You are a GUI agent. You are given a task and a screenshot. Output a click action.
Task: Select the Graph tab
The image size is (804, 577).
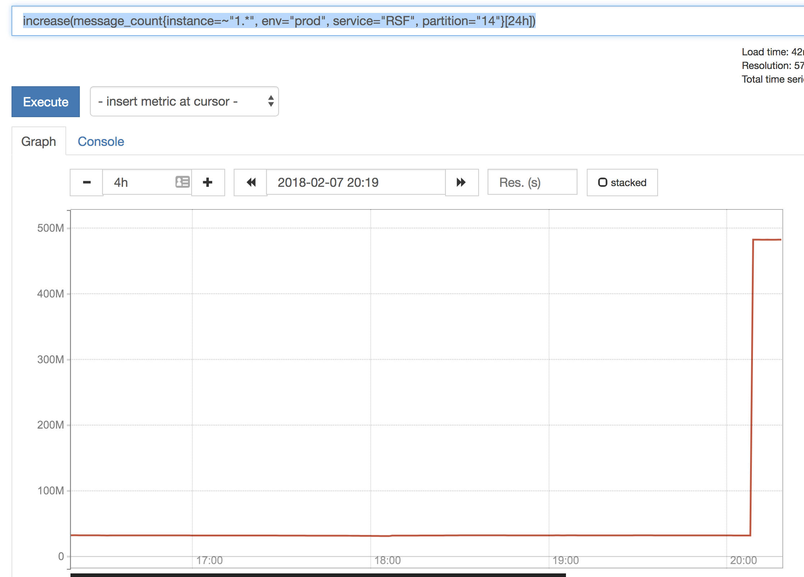click(x=38, y=142)
